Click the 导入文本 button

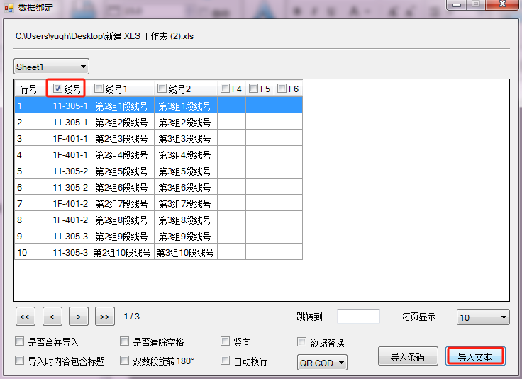coord(475,356)
